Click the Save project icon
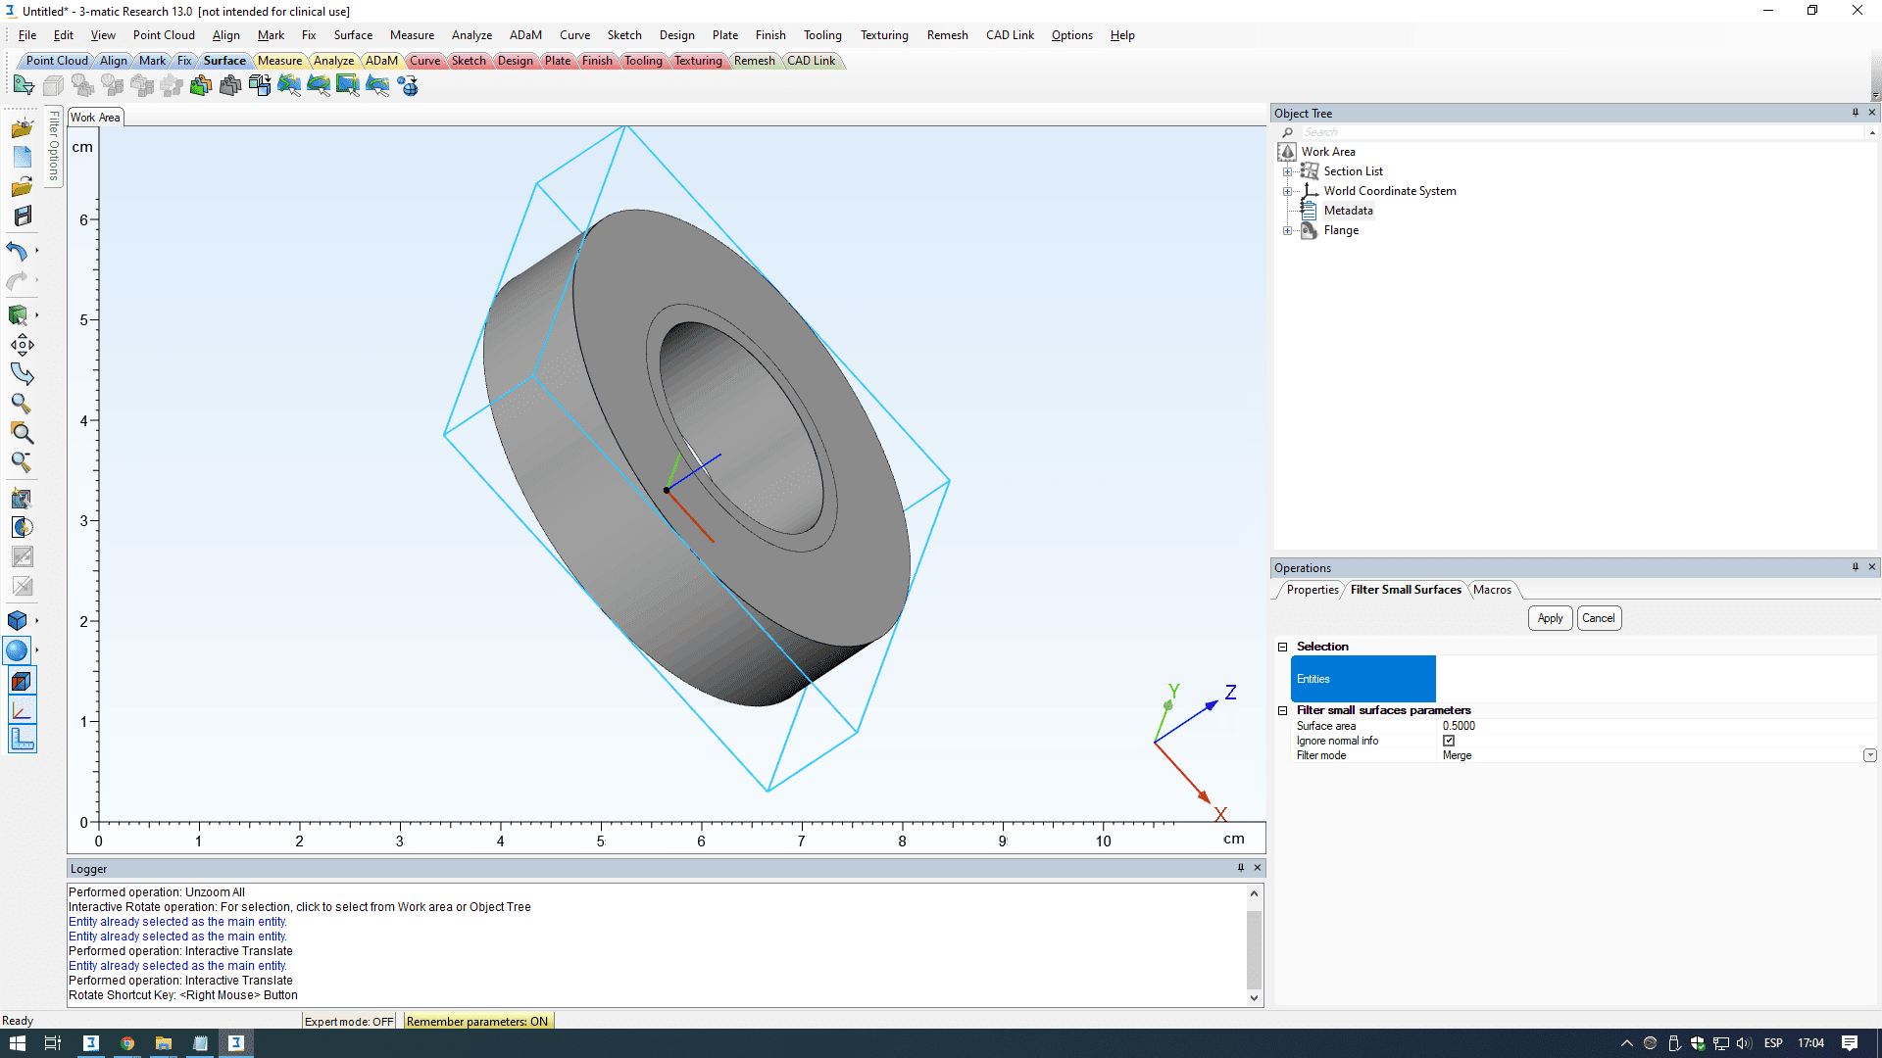The image size is (1882, 1058). [x=23, y=216]
